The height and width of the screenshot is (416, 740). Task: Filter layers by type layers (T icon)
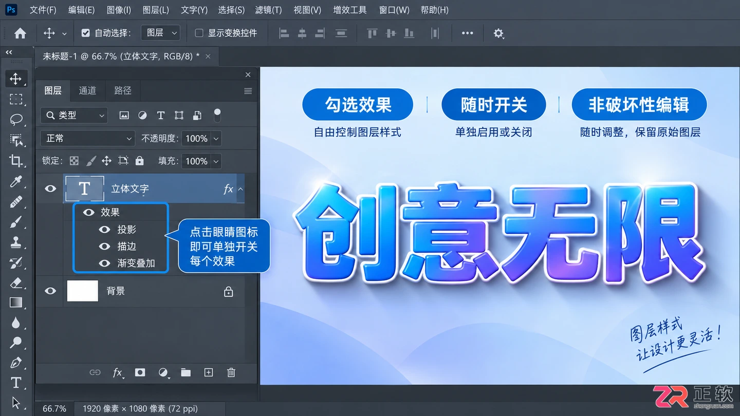[x=160, y=116]
